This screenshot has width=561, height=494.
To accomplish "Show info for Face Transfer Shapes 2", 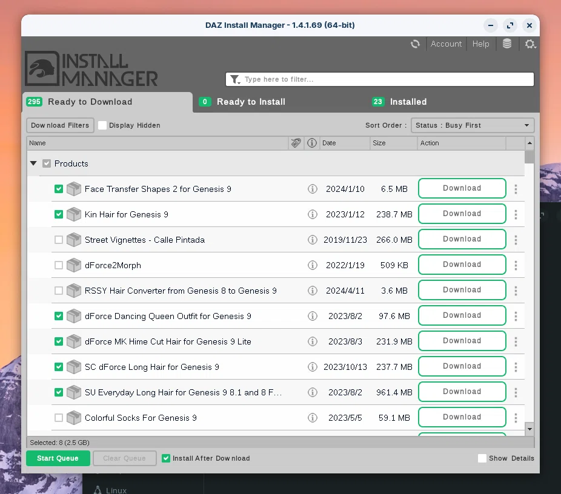I will point(313,189).
